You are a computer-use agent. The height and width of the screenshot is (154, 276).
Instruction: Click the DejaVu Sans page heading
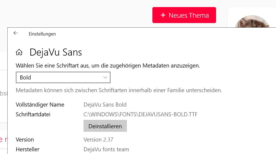pyautogui.click(x=56, y=52)
